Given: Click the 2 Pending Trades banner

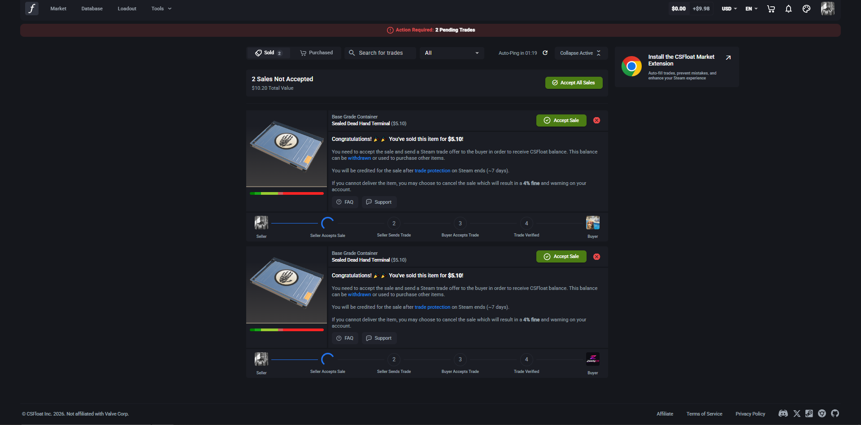Looking at the screenshot, I should [430, 30].
